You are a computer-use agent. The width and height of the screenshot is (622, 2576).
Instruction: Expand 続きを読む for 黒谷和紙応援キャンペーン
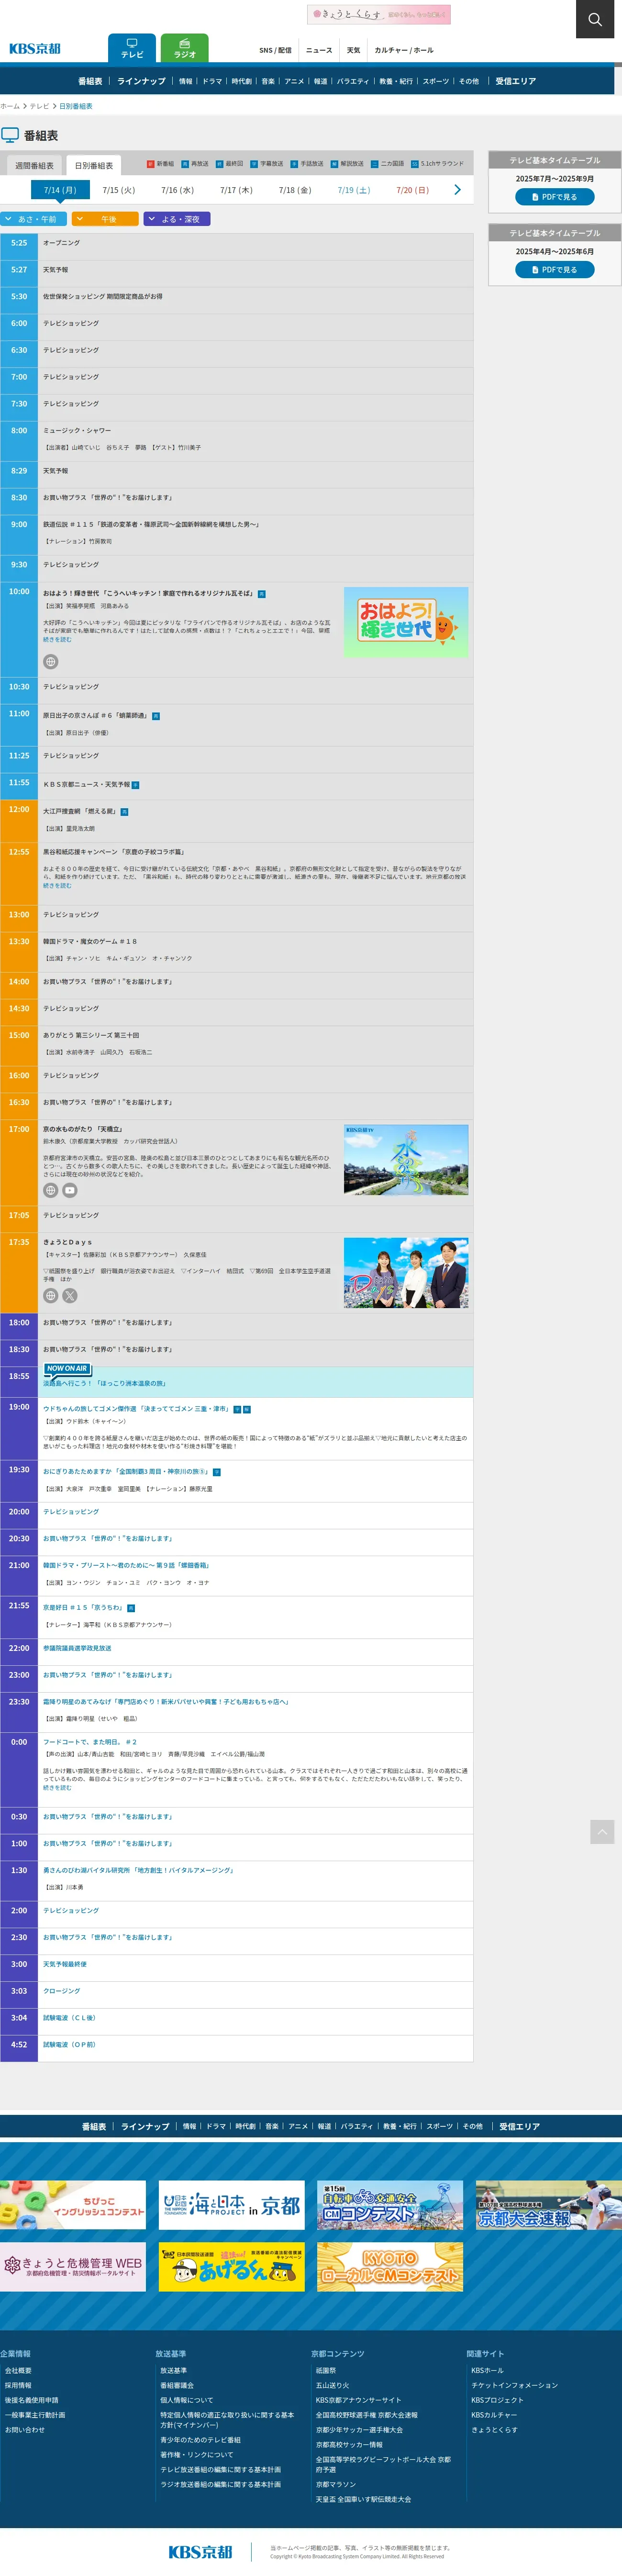click(x=57, y=885)
